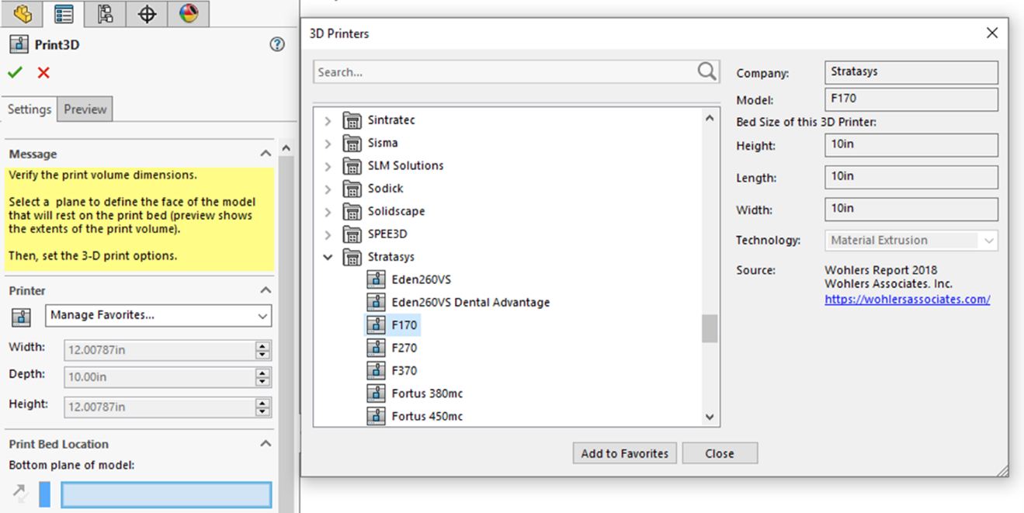Collapse the Stratasys tree node
This screenshot has height=513, width=1024.
point(328,257)
